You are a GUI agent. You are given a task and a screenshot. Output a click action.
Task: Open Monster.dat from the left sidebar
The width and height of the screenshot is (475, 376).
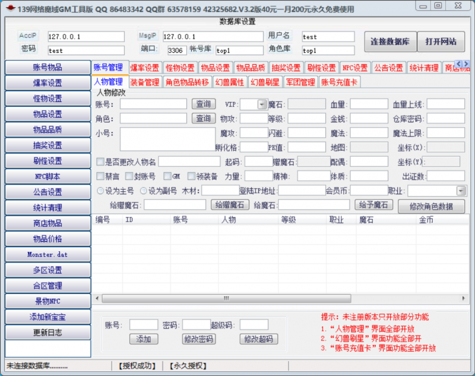[47, 254]
